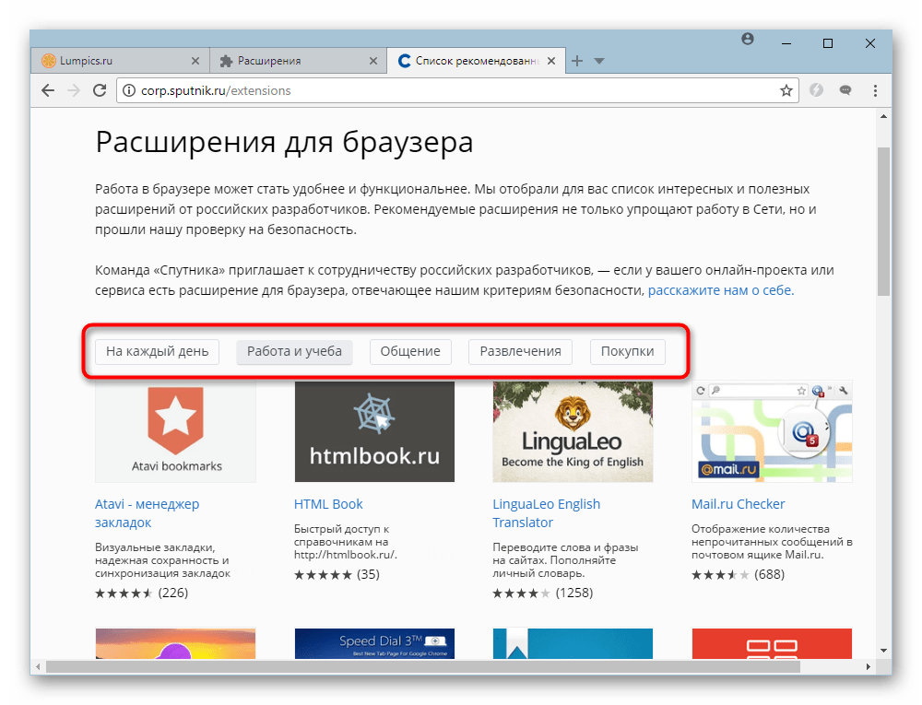Open the 'Mail.ru Checker' extension link
Image resolution: width=922 pixels, height=705 pixels.
[x=738, y=503]
